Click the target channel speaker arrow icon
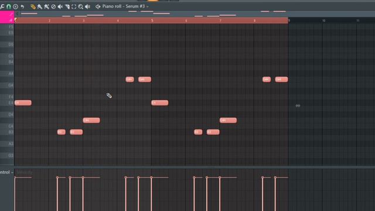375x211 pixels. click(98, 6)
